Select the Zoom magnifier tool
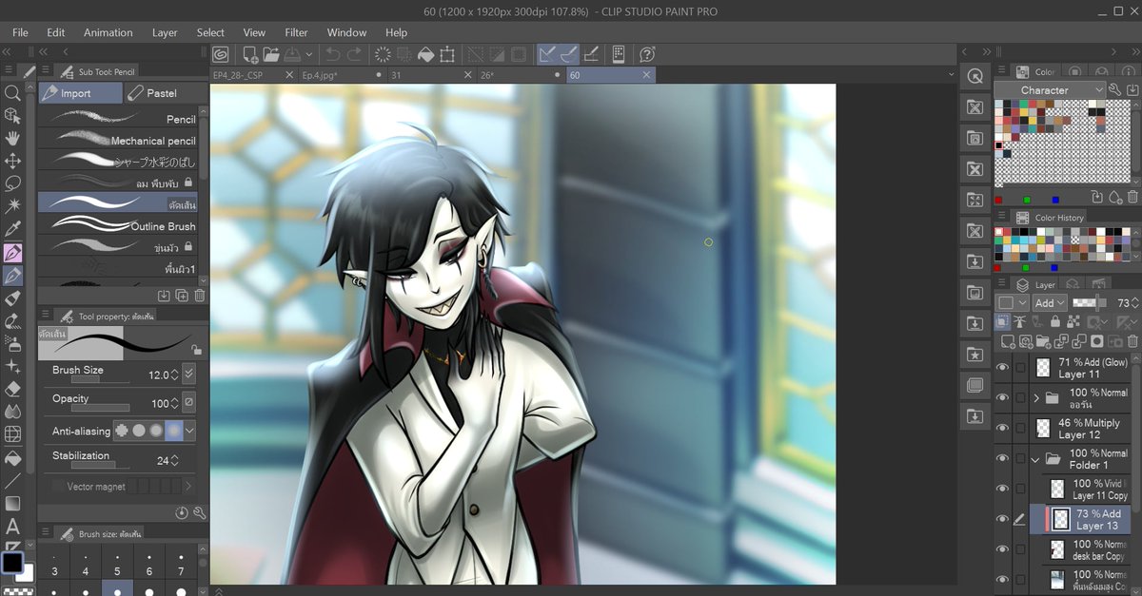 click(x=13, y=93)
